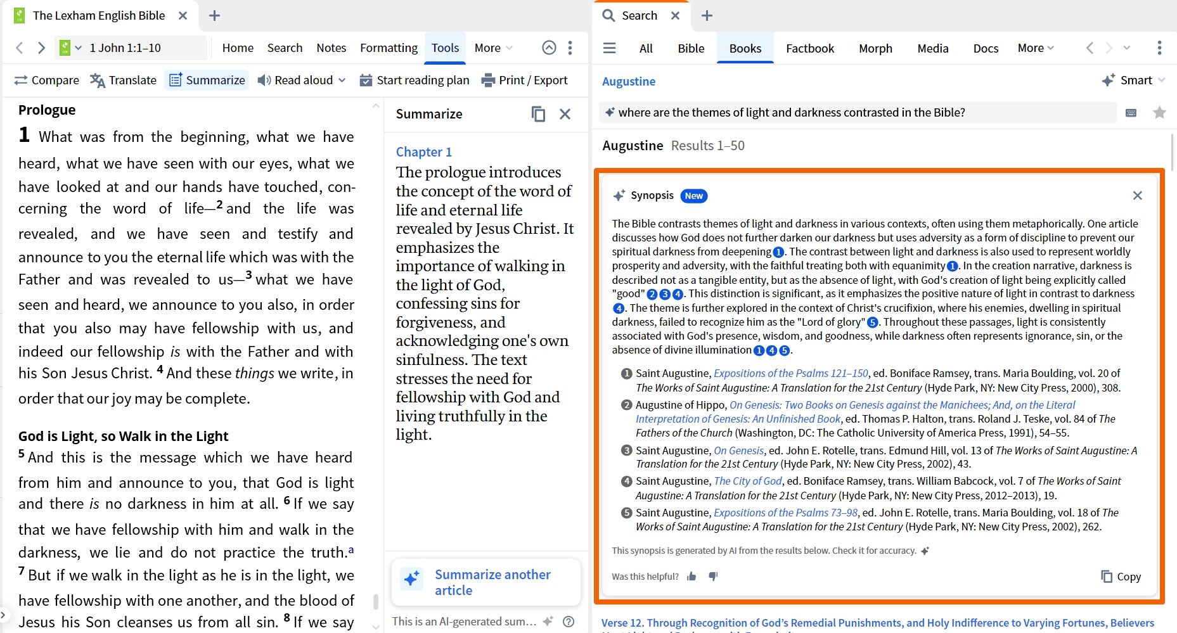Open a new tab in left panel

coord(214,15)
